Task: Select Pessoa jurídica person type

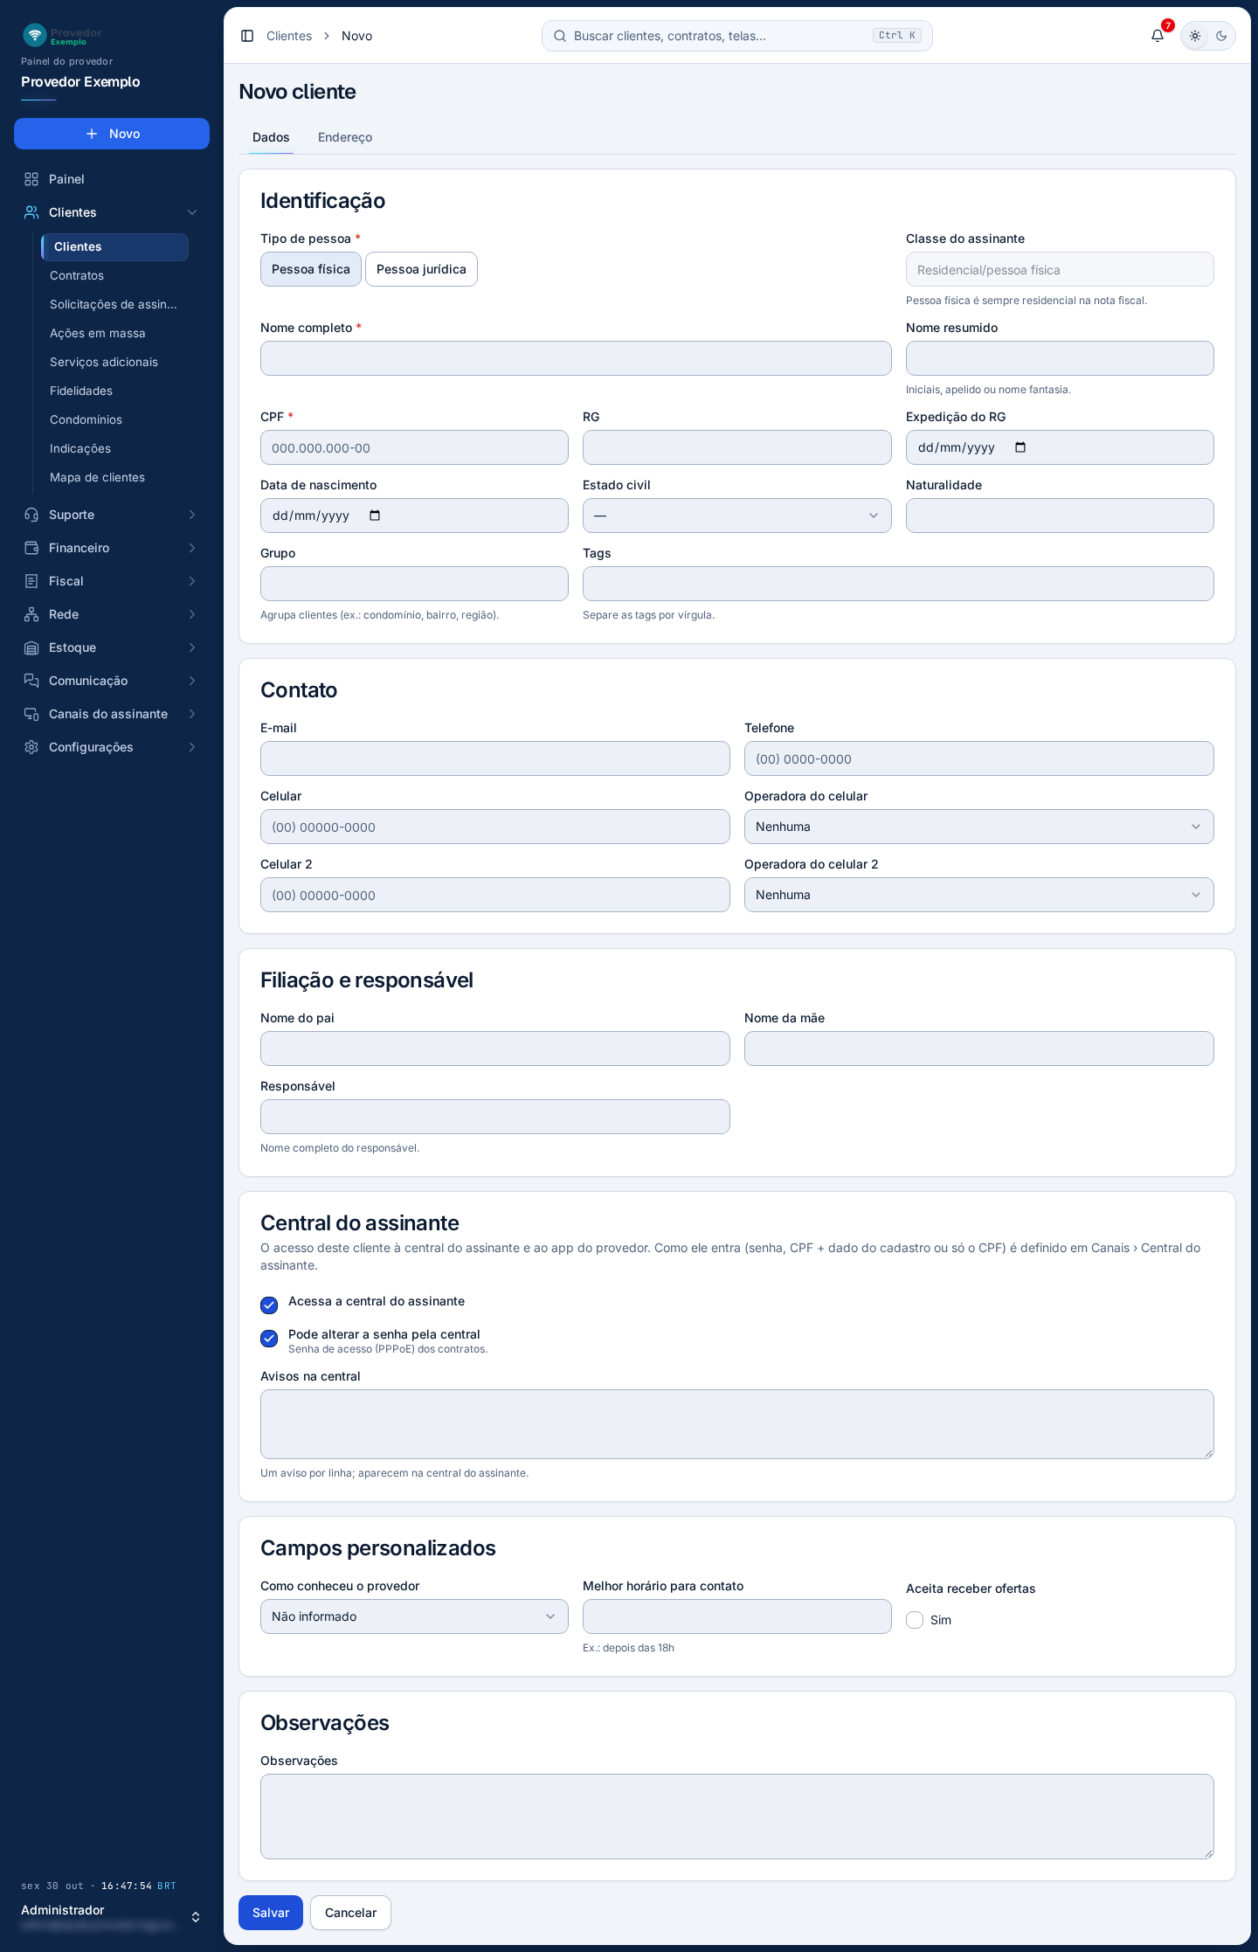Action: [421, 269]
